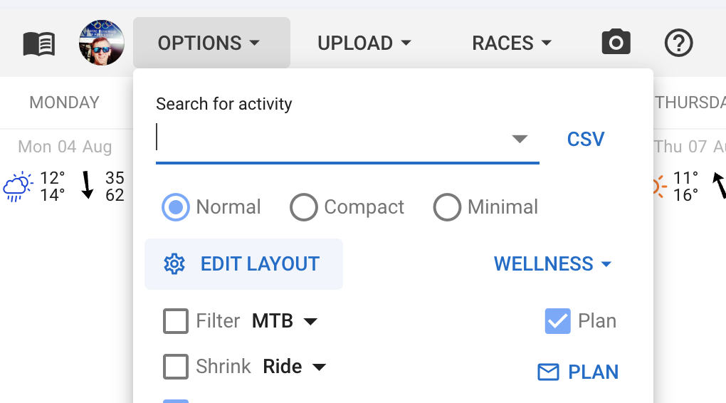This screenshot has height=403, width=726.
Task: Open the book library icon
Action: (39, 43)
